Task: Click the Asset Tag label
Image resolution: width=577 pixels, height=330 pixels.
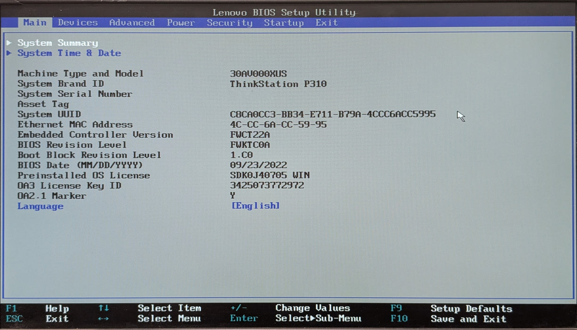Action: point(43,104)
